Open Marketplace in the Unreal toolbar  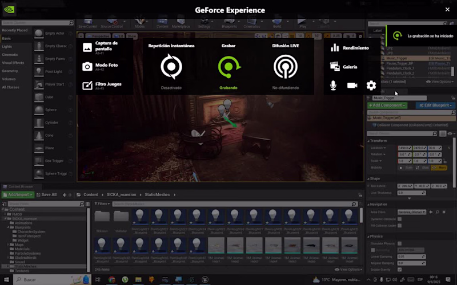click(181, 23)
